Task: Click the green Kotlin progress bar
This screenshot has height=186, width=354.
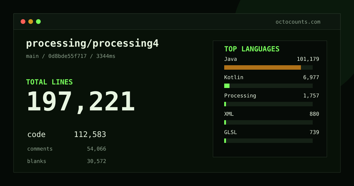Action: coord(227,86)
